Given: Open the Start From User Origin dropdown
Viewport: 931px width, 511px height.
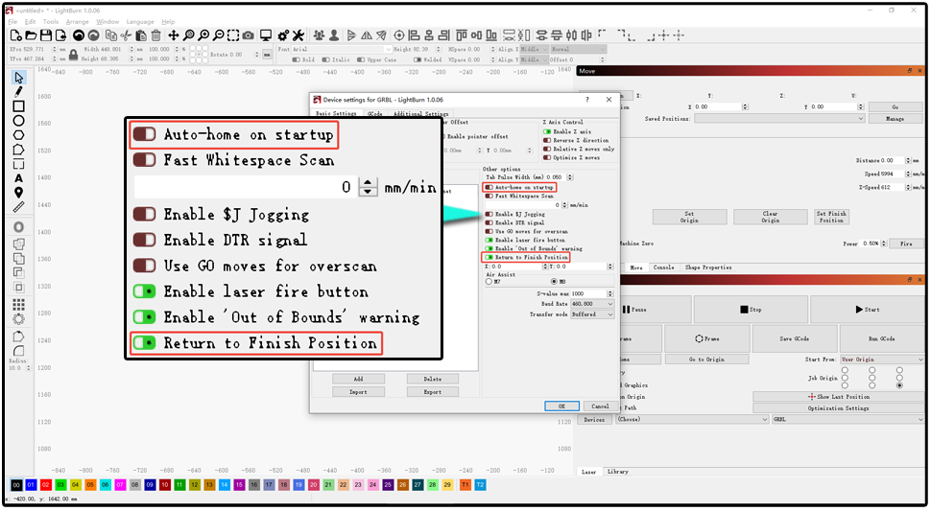Looking at the screenshot, I should [x=882, y=360].
